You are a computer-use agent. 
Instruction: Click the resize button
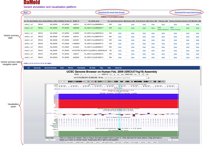tap(149, 142)
